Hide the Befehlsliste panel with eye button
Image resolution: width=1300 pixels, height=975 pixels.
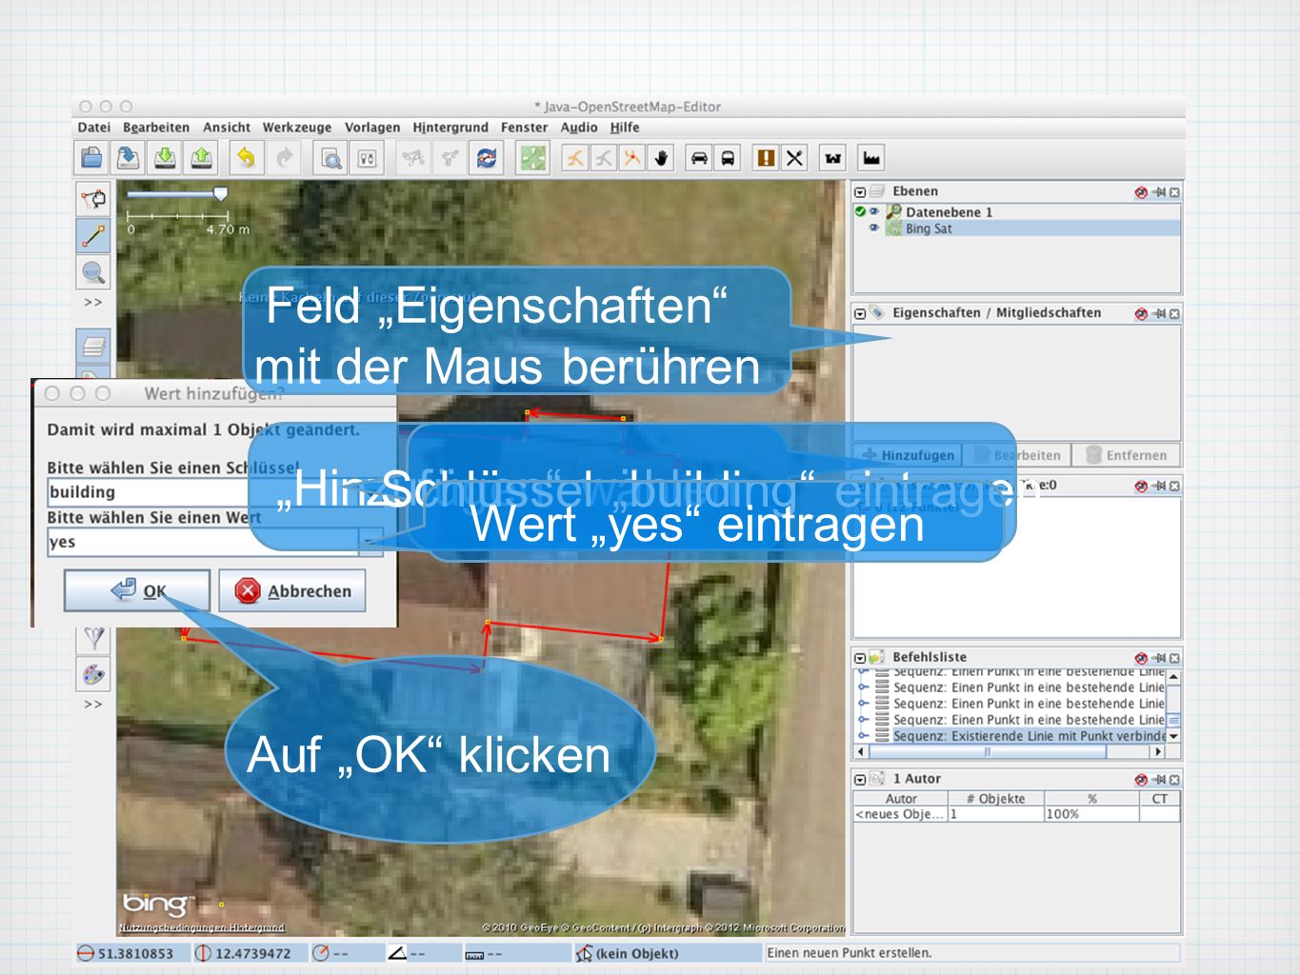pyautogui.click(x=1141, y=658)
